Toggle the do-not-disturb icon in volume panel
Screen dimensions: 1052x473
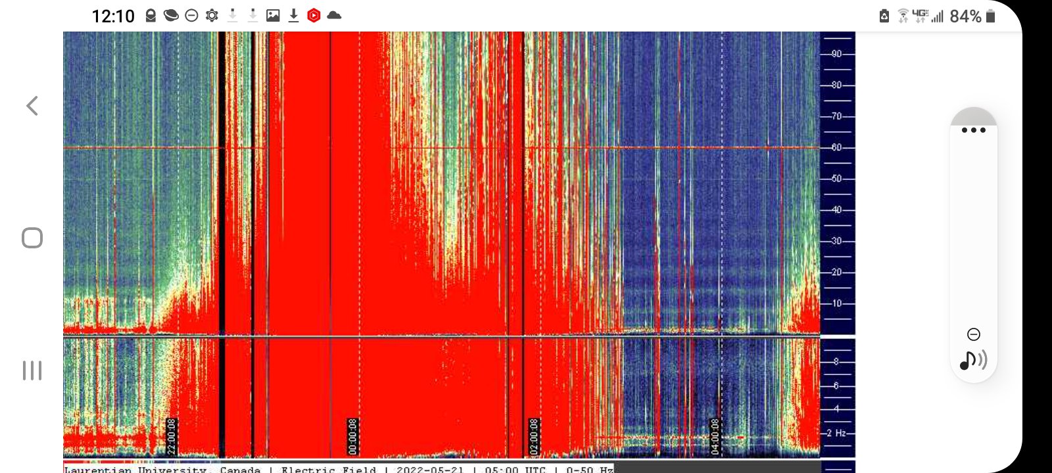tap(974, 334)
